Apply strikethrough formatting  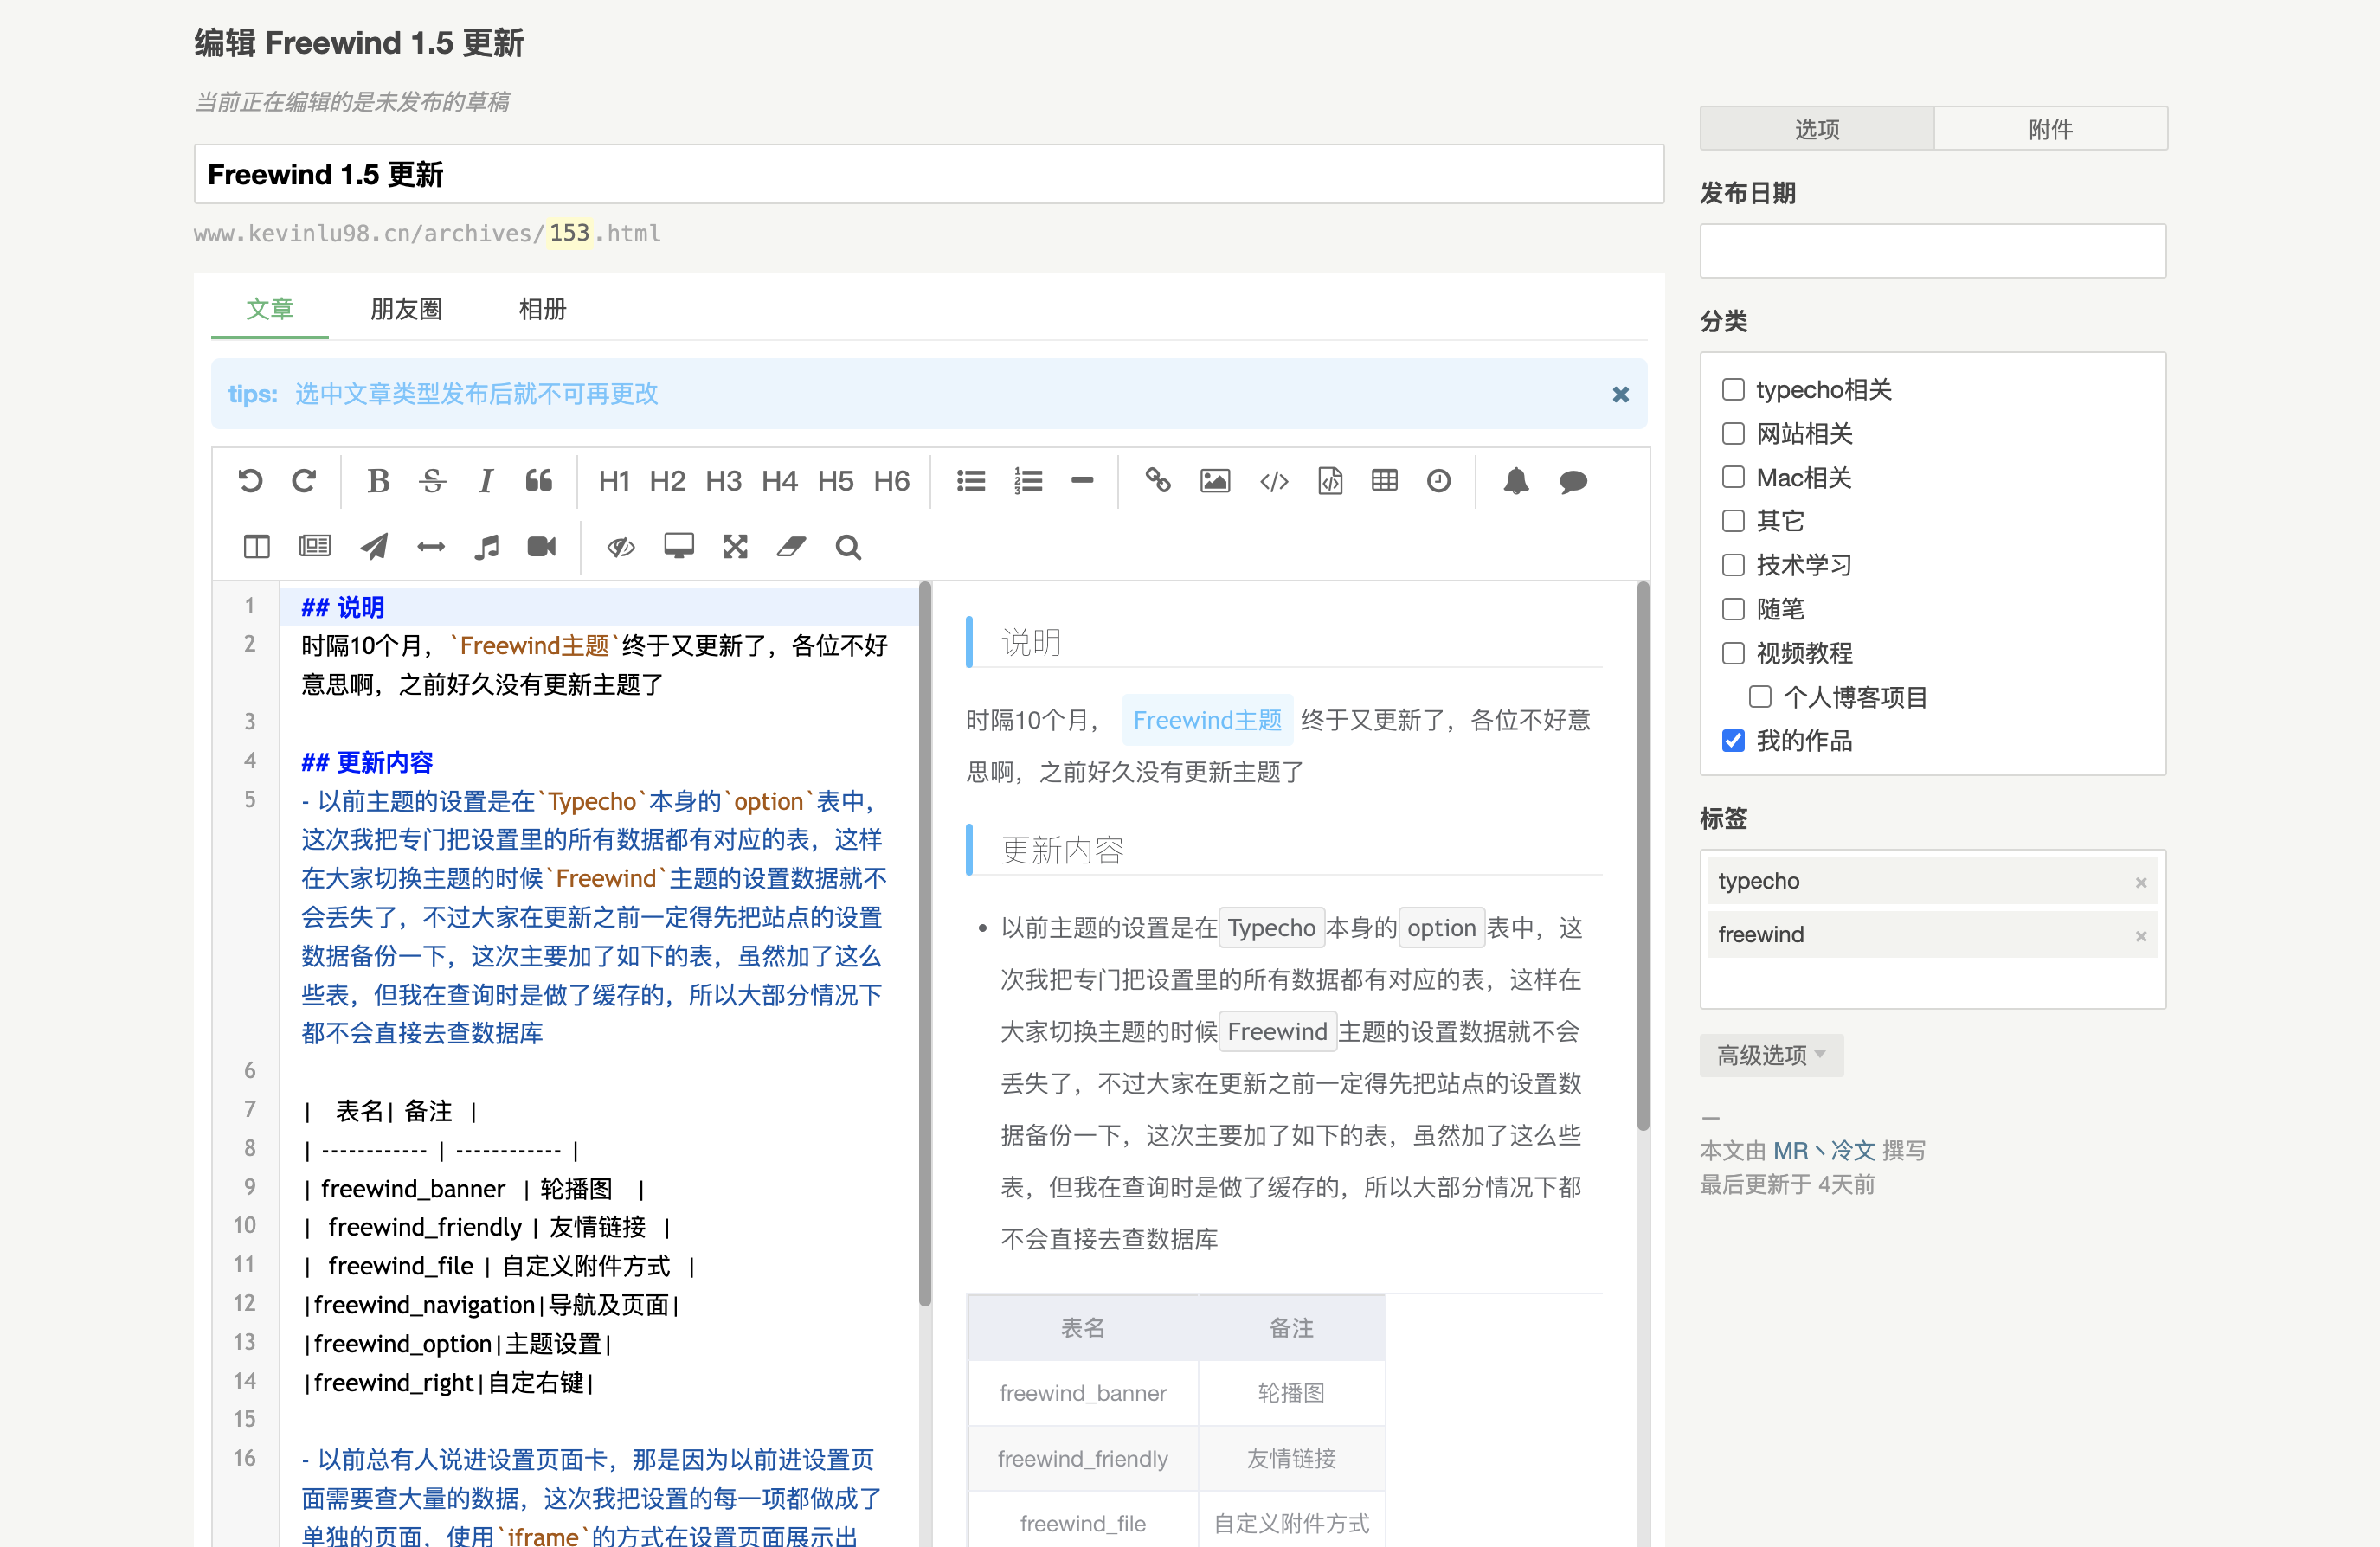432,481
